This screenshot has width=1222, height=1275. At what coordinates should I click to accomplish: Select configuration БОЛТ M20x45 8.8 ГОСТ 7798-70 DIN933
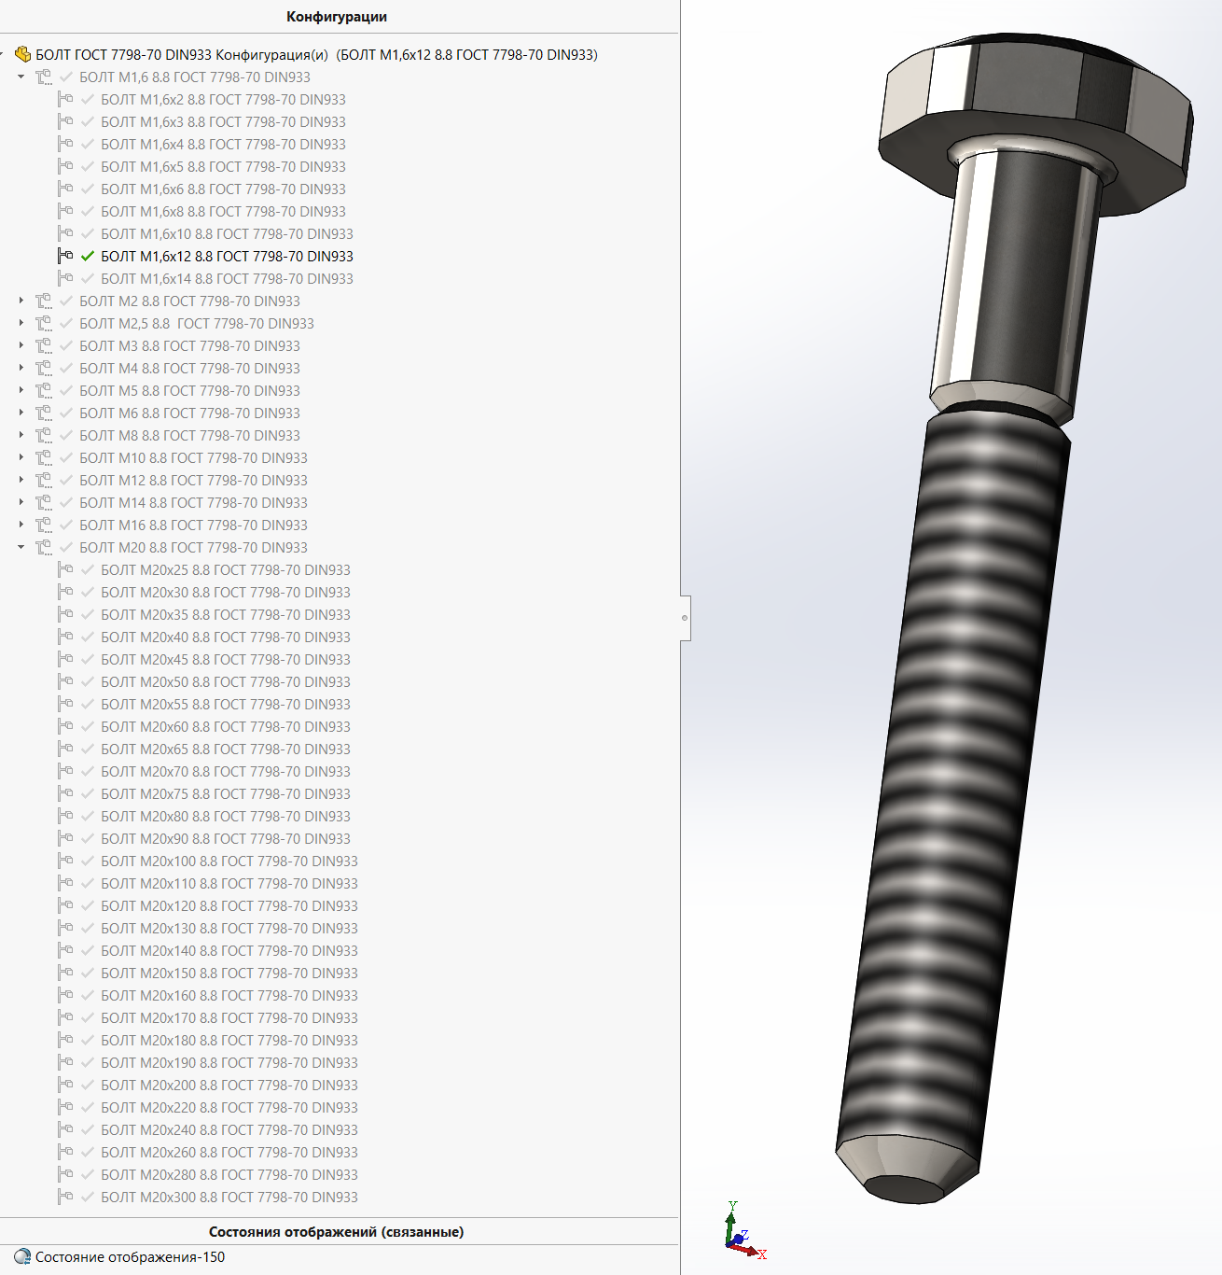click(x=226, y=659)
